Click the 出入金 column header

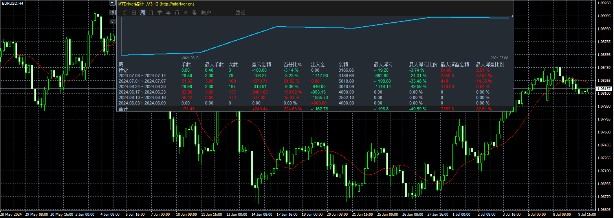click(x=318, y=65)
